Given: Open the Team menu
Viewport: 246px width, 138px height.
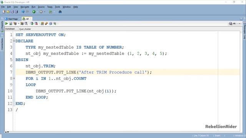Looking at the screenshot, I should point(50,7).
